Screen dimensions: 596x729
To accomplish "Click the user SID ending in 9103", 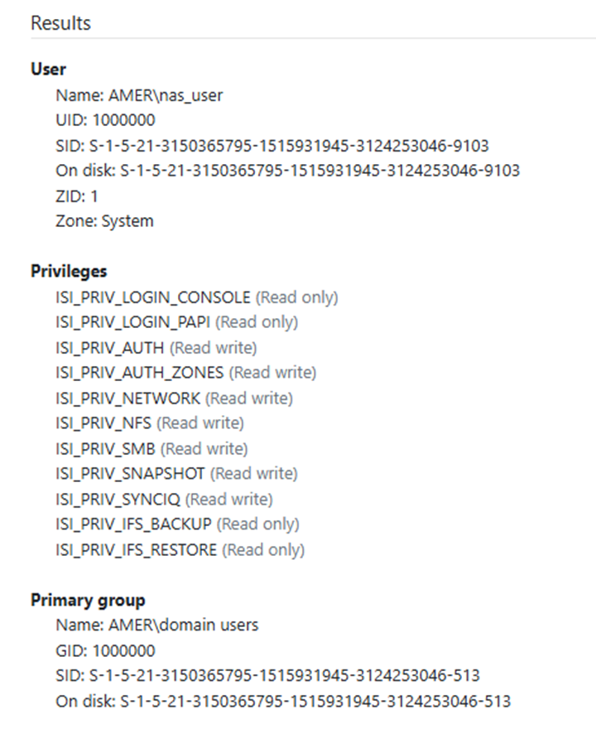I will (272, 146).
